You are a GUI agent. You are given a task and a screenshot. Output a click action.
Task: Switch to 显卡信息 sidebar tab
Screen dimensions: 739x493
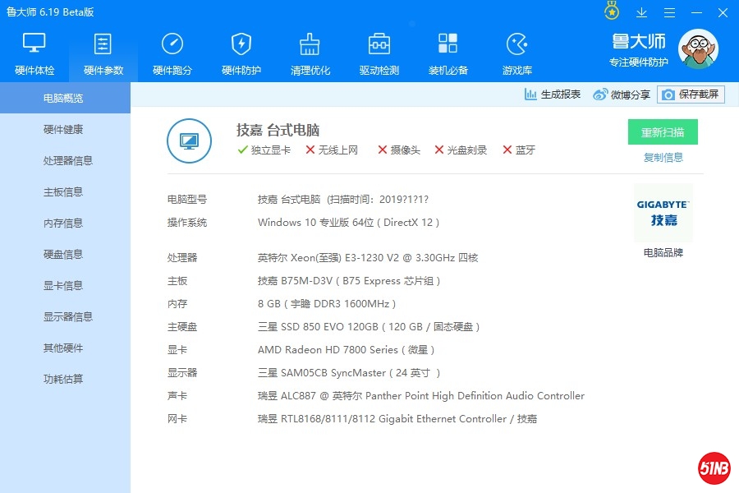coord(63,286)
